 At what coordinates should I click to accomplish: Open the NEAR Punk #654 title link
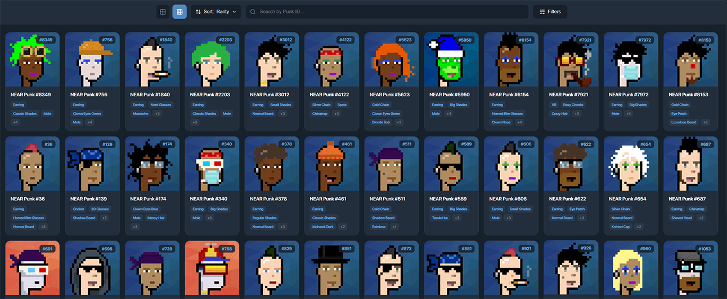pyautogui.click(x=628, y=199)
